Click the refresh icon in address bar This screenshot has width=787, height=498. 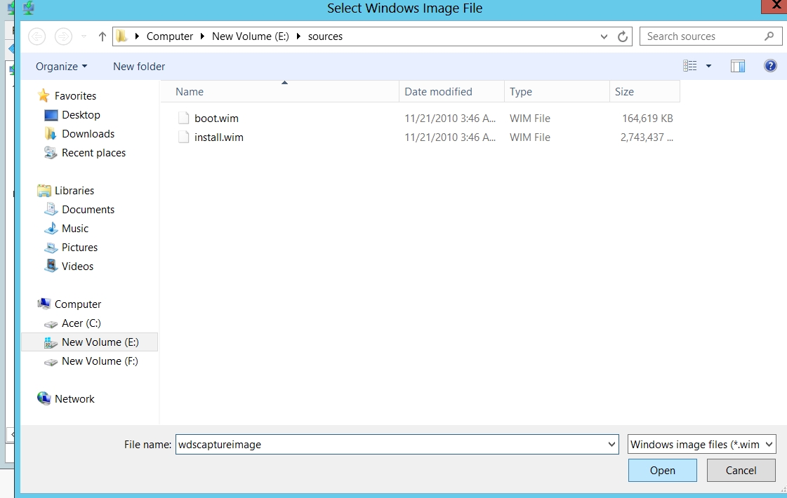[x=622, y=36]
